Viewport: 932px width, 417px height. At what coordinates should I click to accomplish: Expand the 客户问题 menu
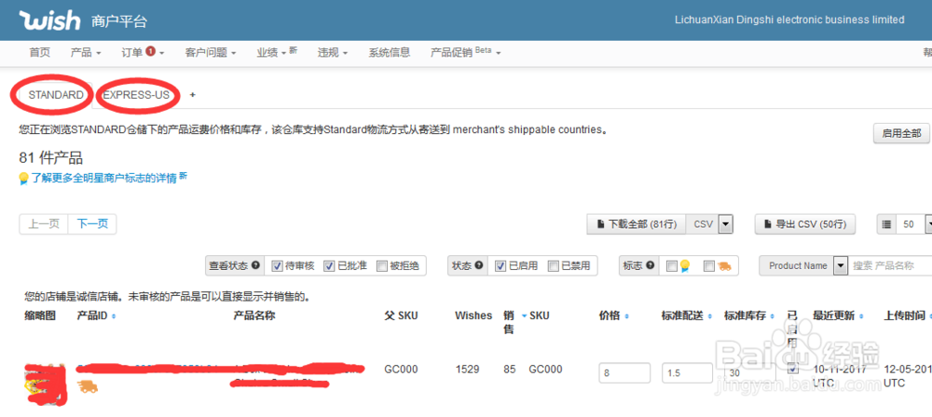click(x=211, y=52)
